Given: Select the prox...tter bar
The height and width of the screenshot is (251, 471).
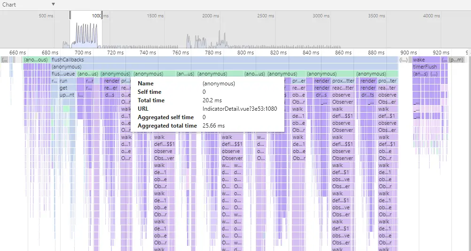Looking at the screenshot, I should [x=343, y=81].
